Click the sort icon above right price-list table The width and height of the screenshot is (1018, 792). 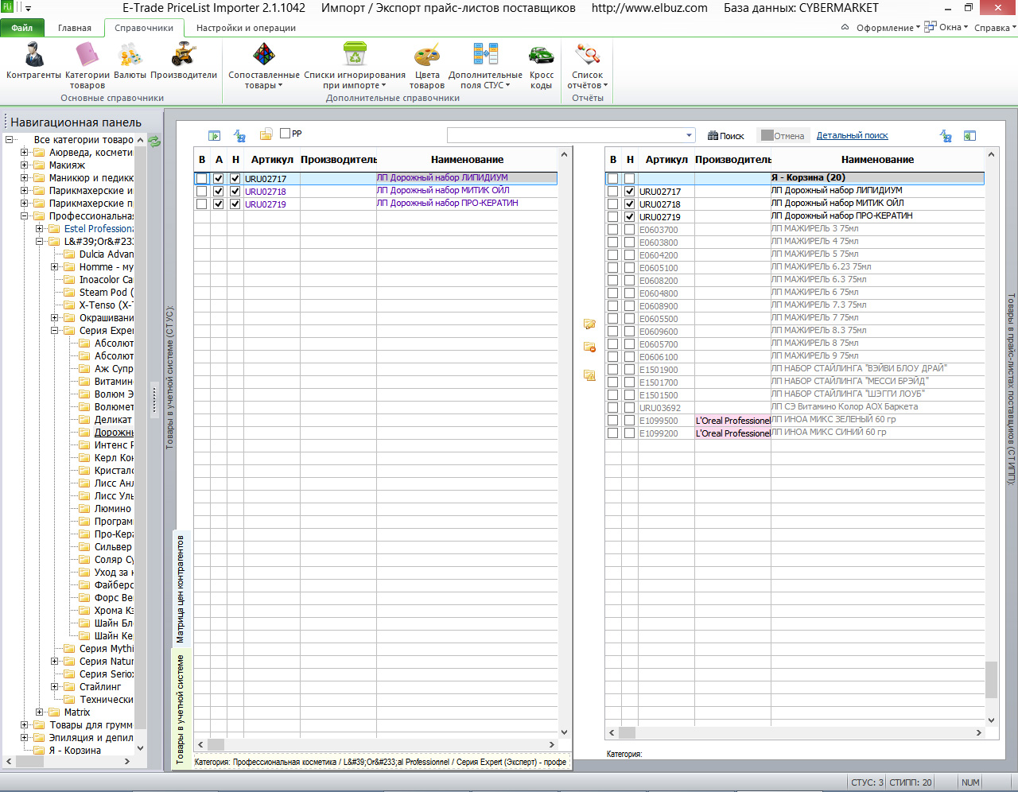click(946, 136)
